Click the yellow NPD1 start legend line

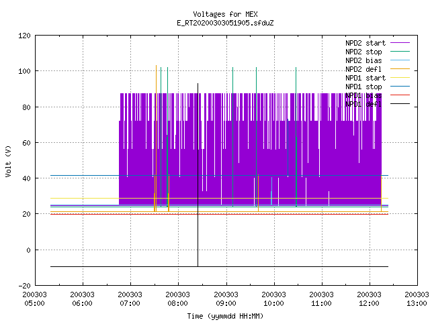(400, 78)
